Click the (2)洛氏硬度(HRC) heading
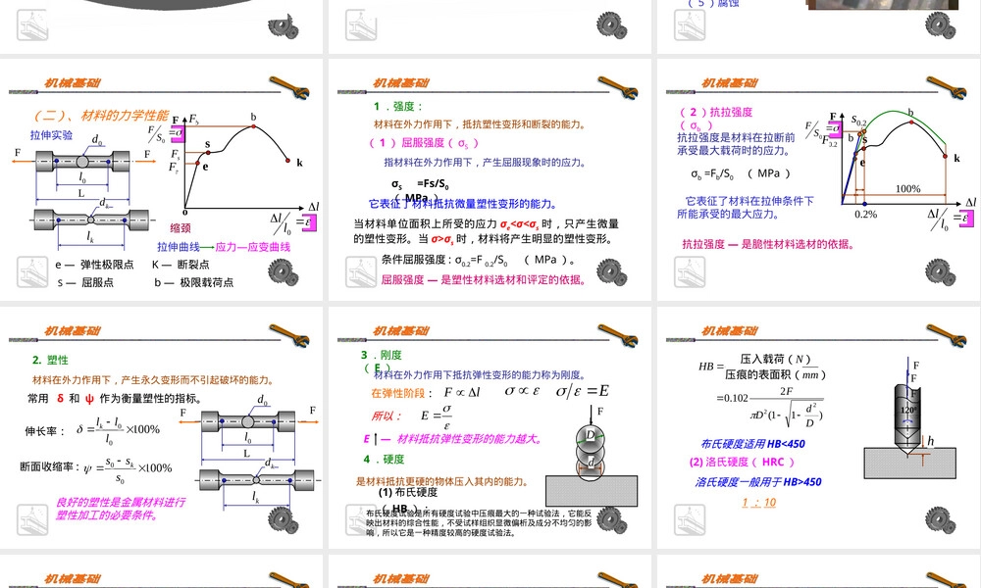The image size is (981, 588). (x=742, y=462)
